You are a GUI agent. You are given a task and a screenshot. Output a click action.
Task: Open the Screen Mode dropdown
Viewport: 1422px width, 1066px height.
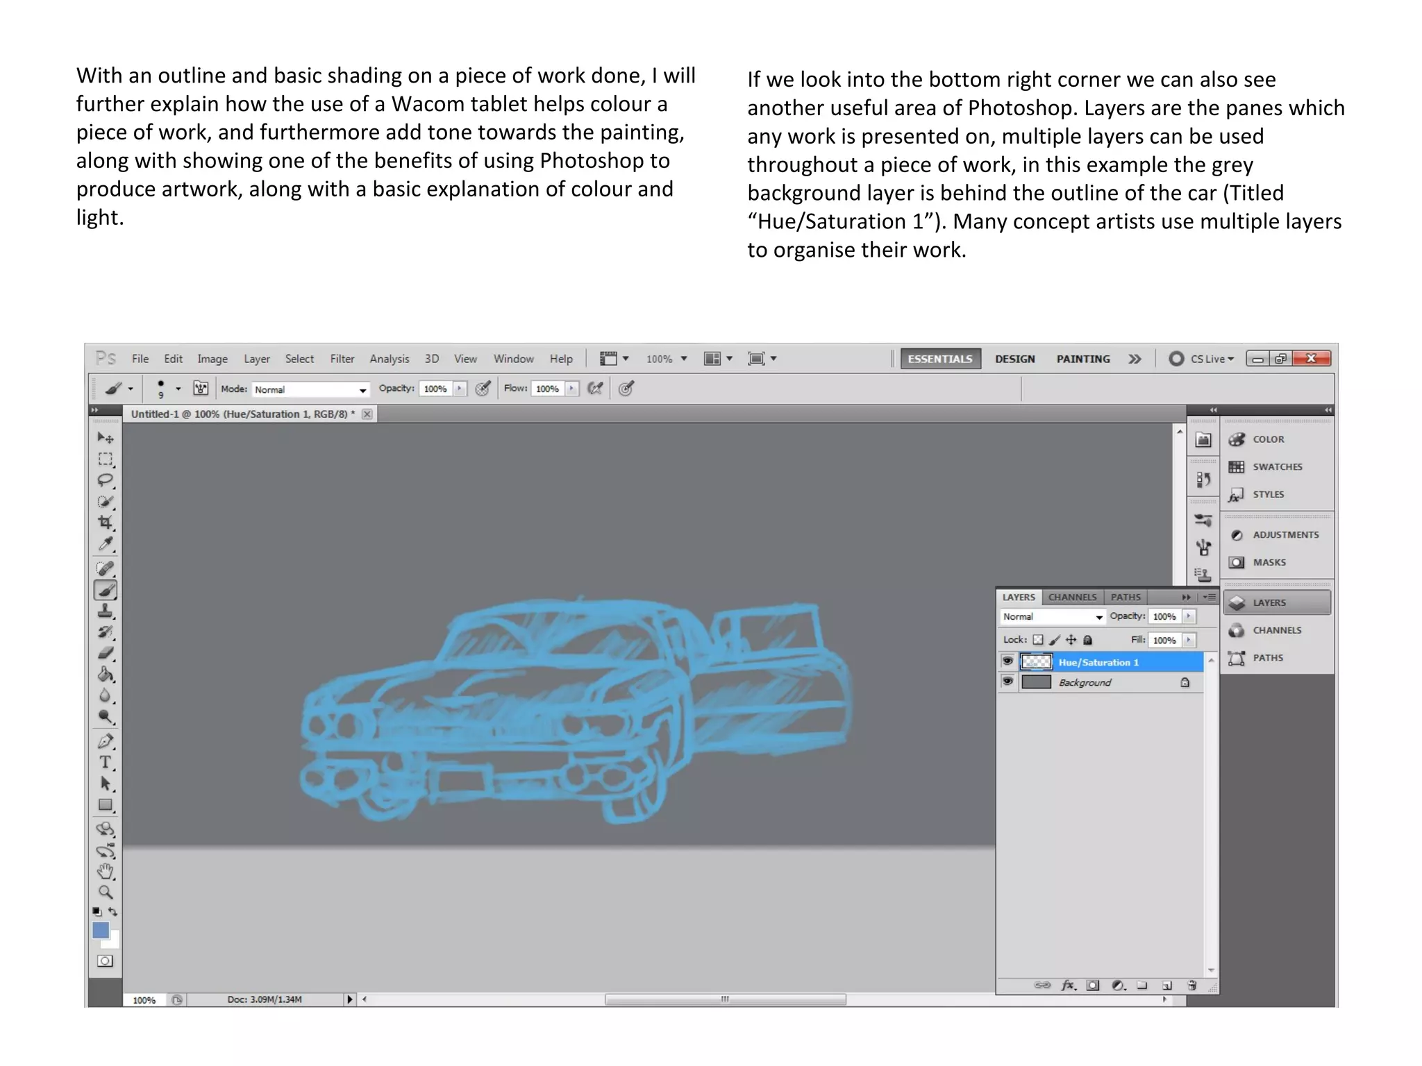[762, 359]
